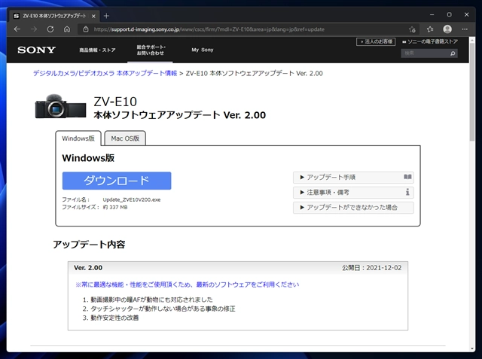Open デジタルカメラ/ビデオカメラ 本体アップデート情報 breadcrumb link
The height and width of the screenshot is (359, 482).
pos(105,74)
